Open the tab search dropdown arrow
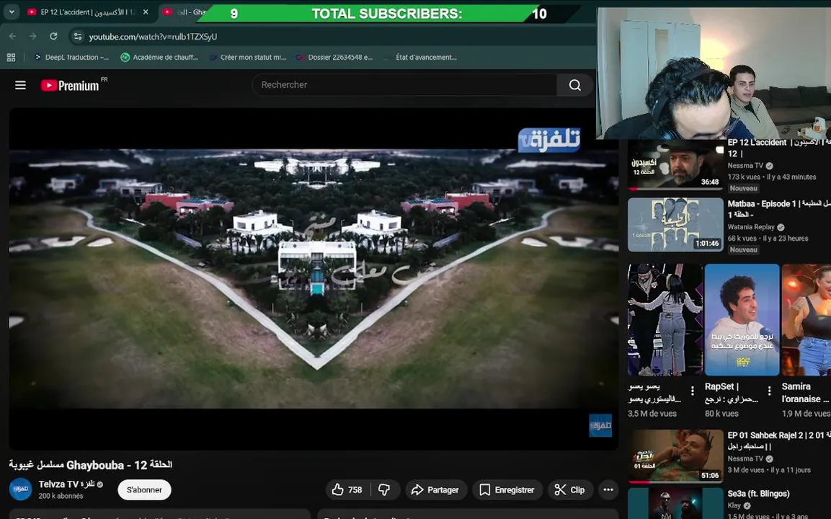831x519 pixels. [11, 12]
